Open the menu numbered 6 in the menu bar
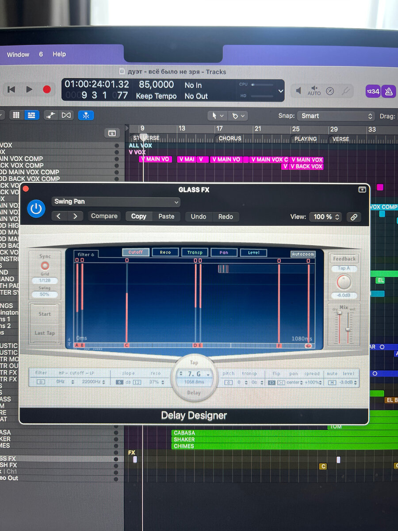Screen dimensions: 398x531 pos(41,54)
